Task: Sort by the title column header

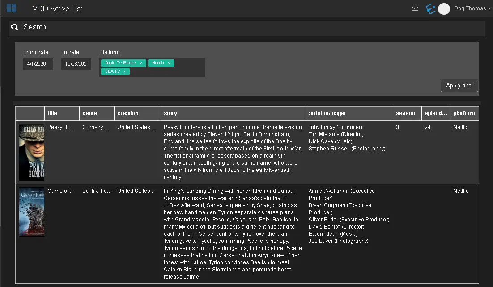Action: point(52,113)
